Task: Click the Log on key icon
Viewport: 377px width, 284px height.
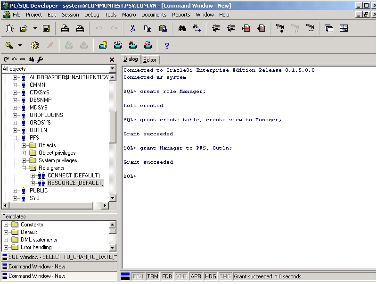Action: 9,45
